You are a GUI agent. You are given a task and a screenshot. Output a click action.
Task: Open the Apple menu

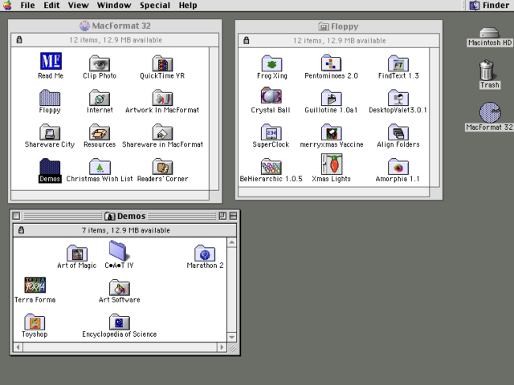click(7, 6)
